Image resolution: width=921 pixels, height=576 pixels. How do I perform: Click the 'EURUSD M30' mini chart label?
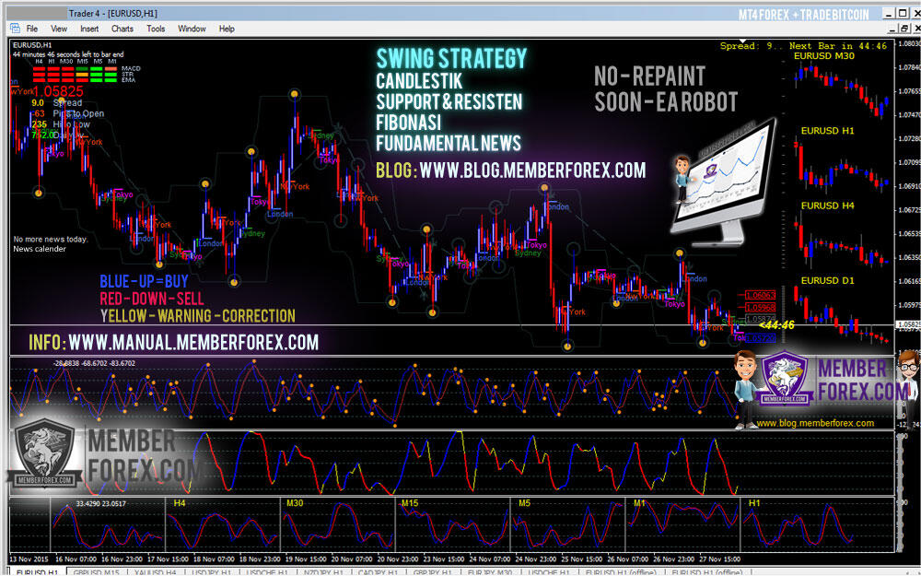pos(824,56)
